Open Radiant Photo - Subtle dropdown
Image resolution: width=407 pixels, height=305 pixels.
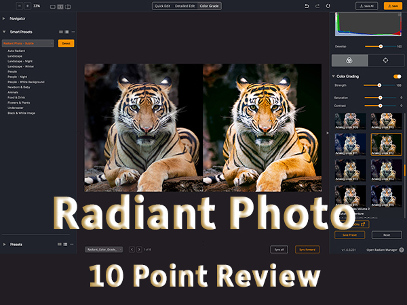28,43
